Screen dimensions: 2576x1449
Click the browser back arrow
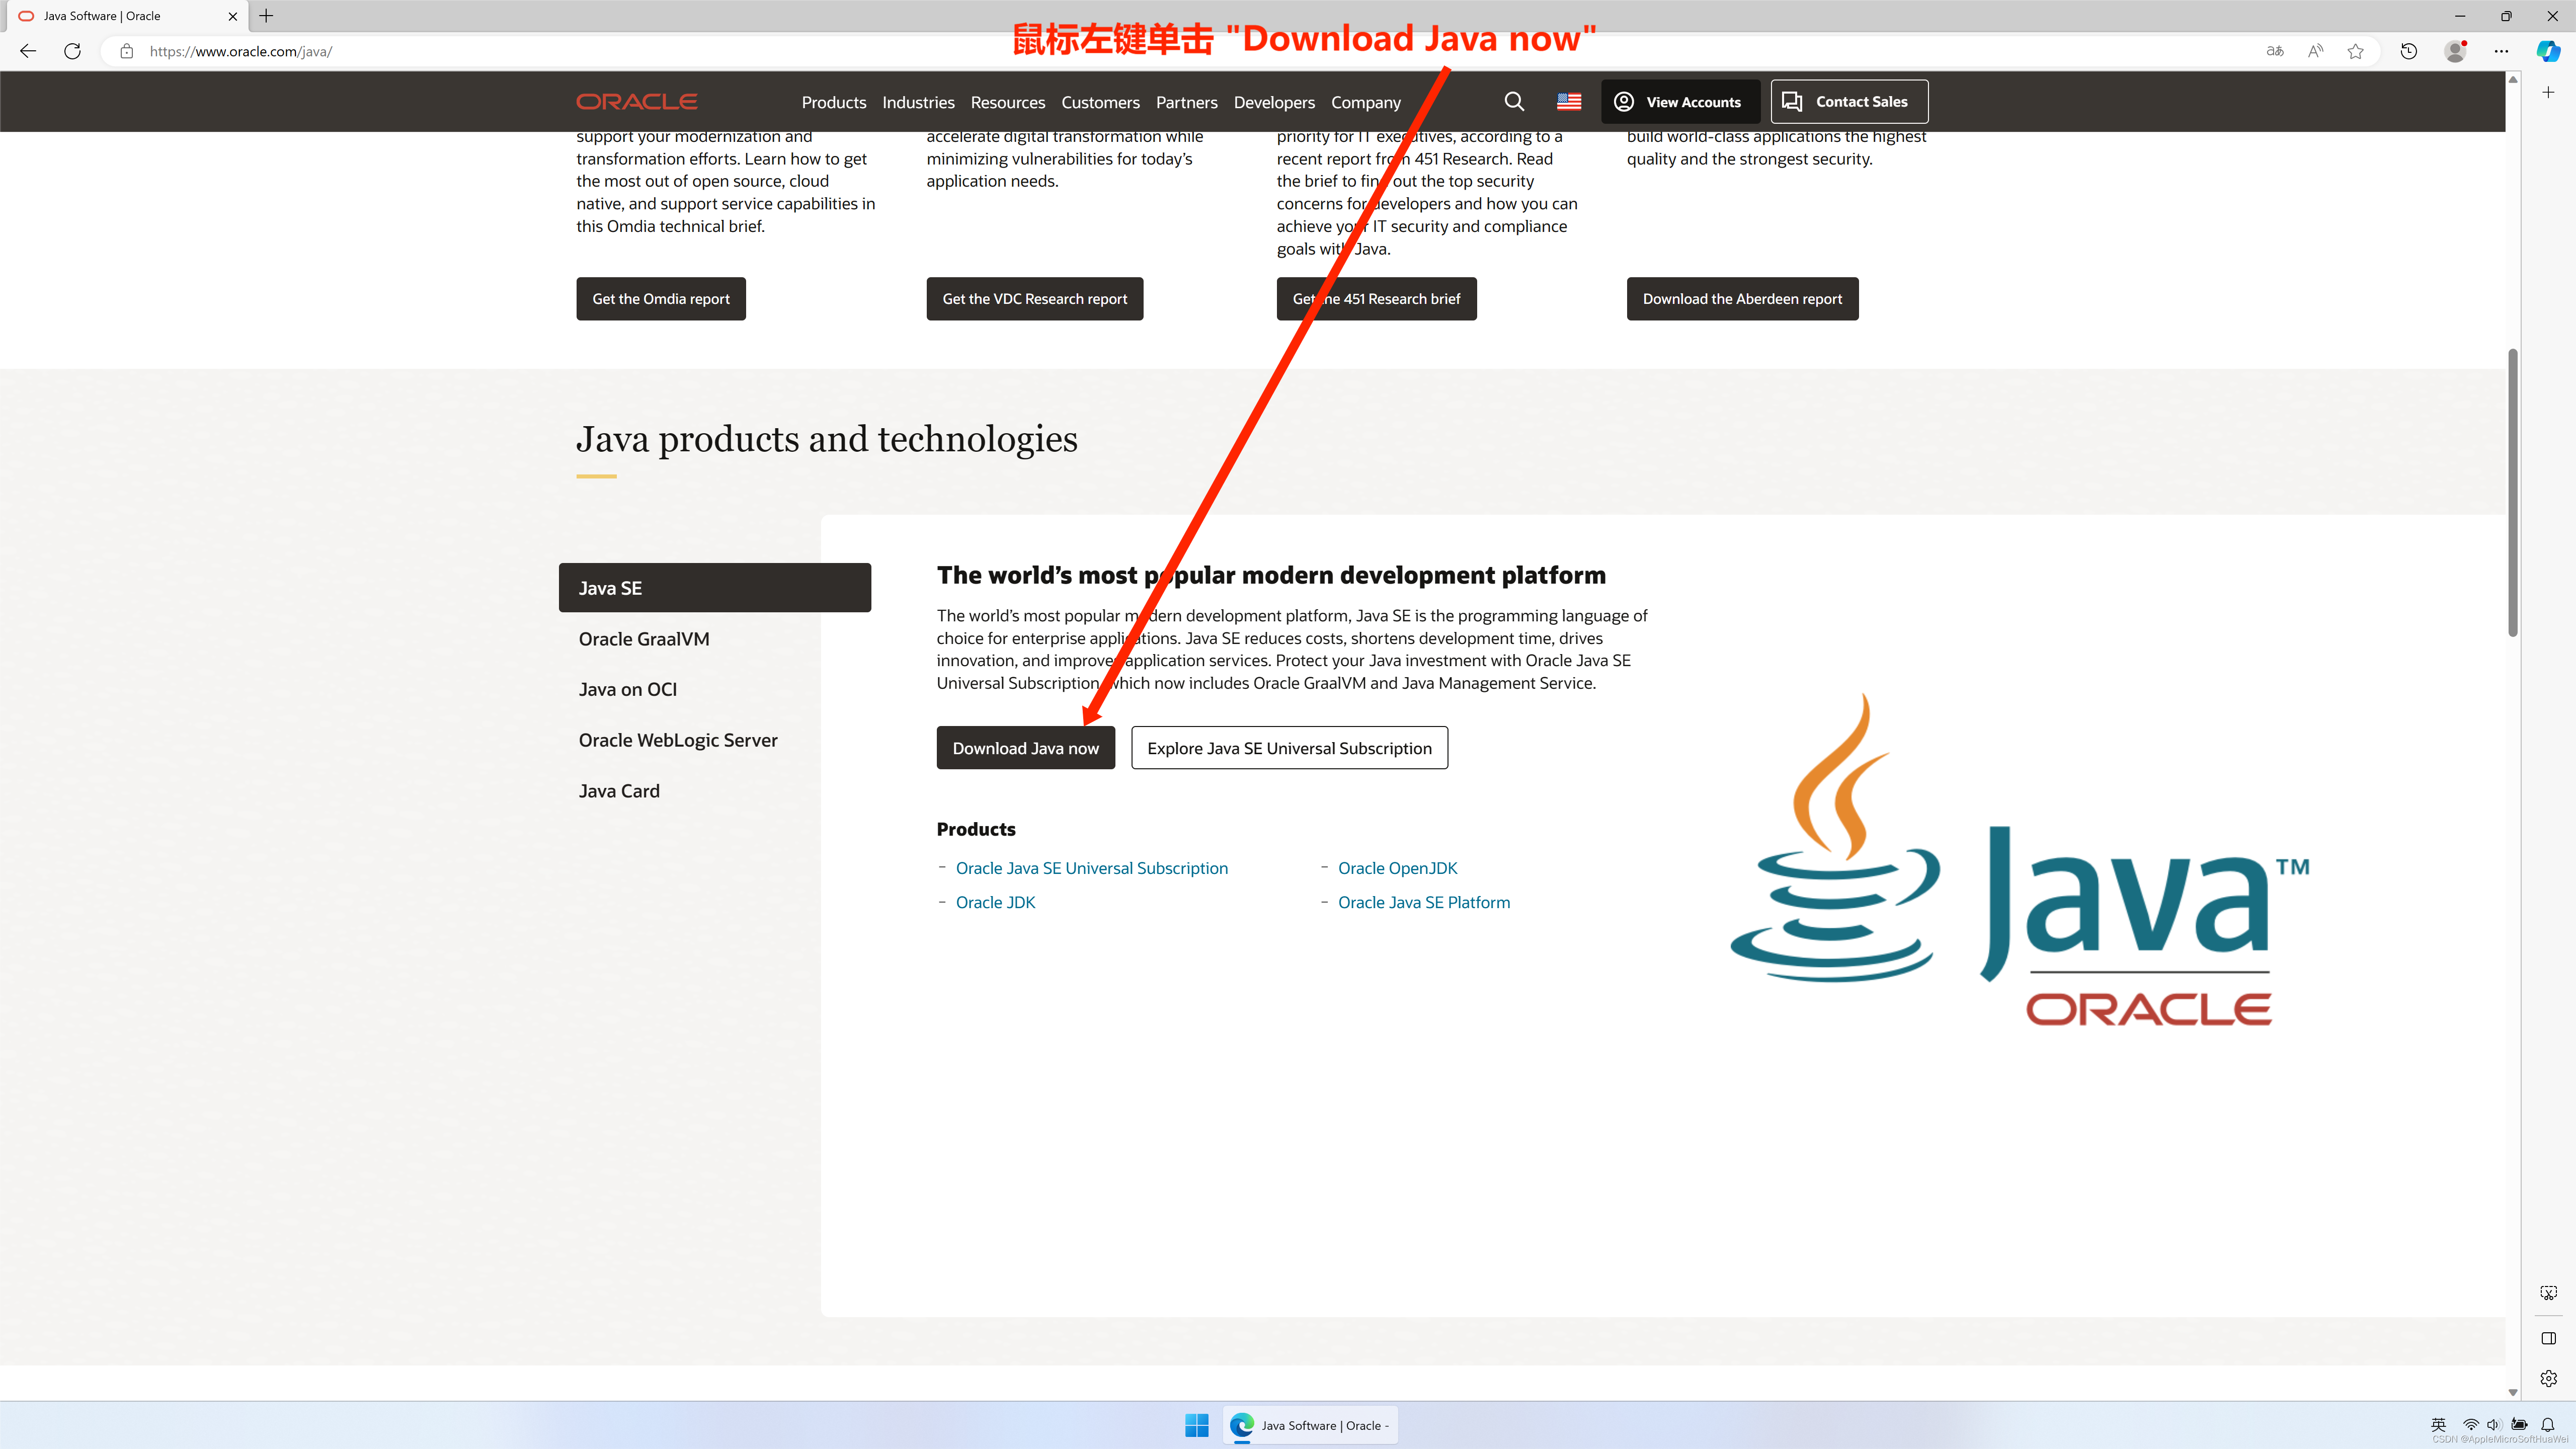tap(28, 51)
